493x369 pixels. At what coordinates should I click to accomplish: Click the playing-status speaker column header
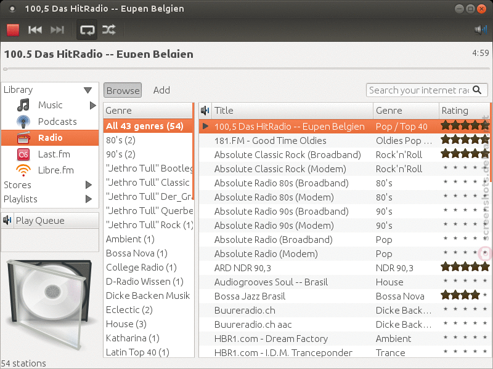[x=205, y=111]
